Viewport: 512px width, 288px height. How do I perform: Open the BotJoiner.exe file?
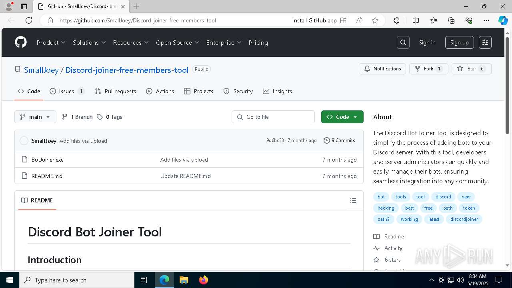pos(48,160)
